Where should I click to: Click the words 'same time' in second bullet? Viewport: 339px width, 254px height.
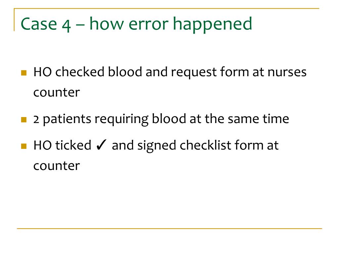[258, 119]
